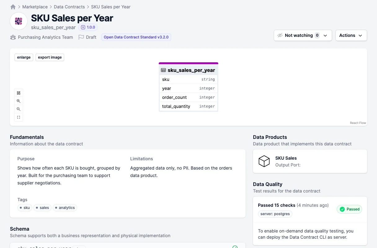Click the crossed-out eye watch icon

point(280,35)
